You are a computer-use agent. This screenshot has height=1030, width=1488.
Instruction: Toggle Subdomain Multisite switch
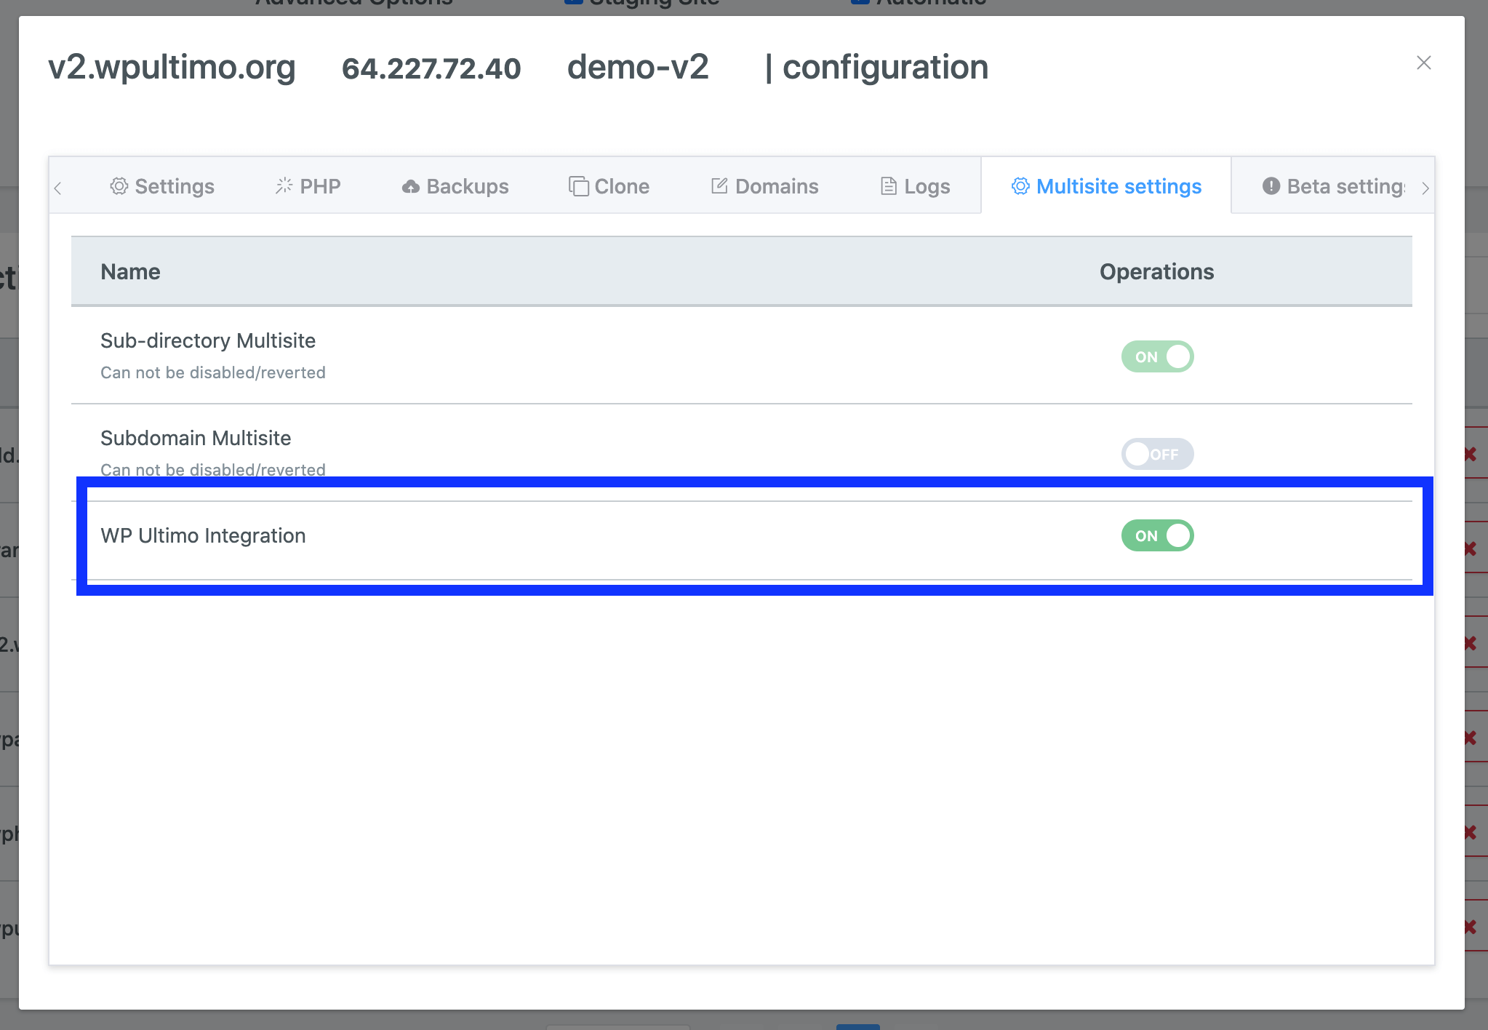1157,454
